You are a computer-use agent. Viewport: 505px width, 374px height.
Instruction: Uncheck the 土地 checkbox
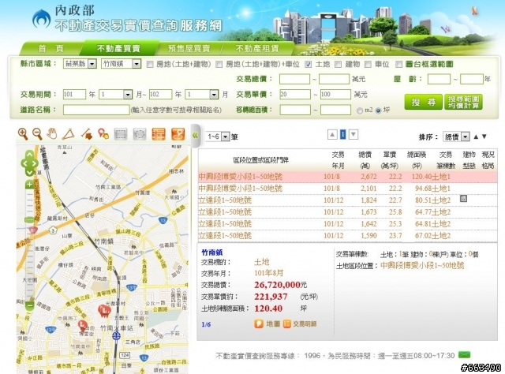(309, 65)
